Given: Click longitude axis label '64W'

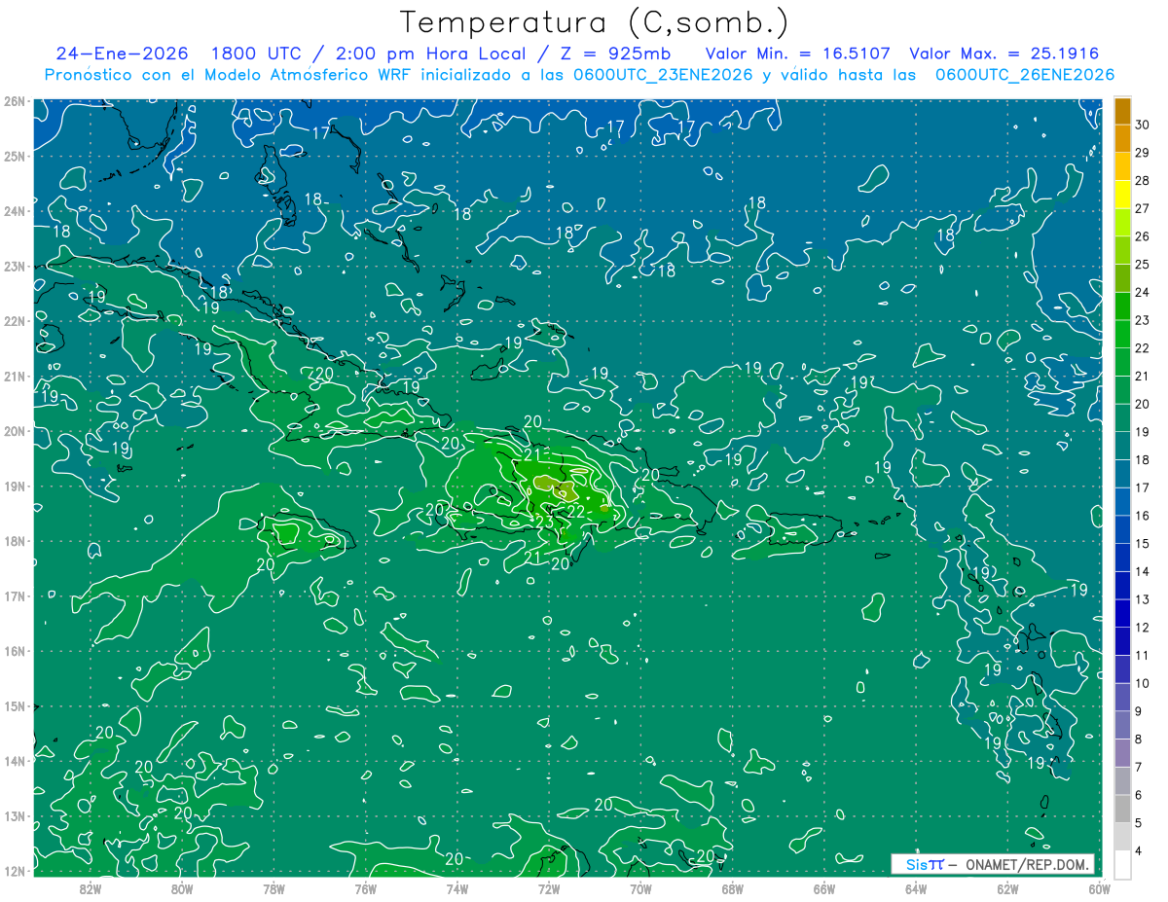Looking at the screenshot, I should tap(916, 889).
